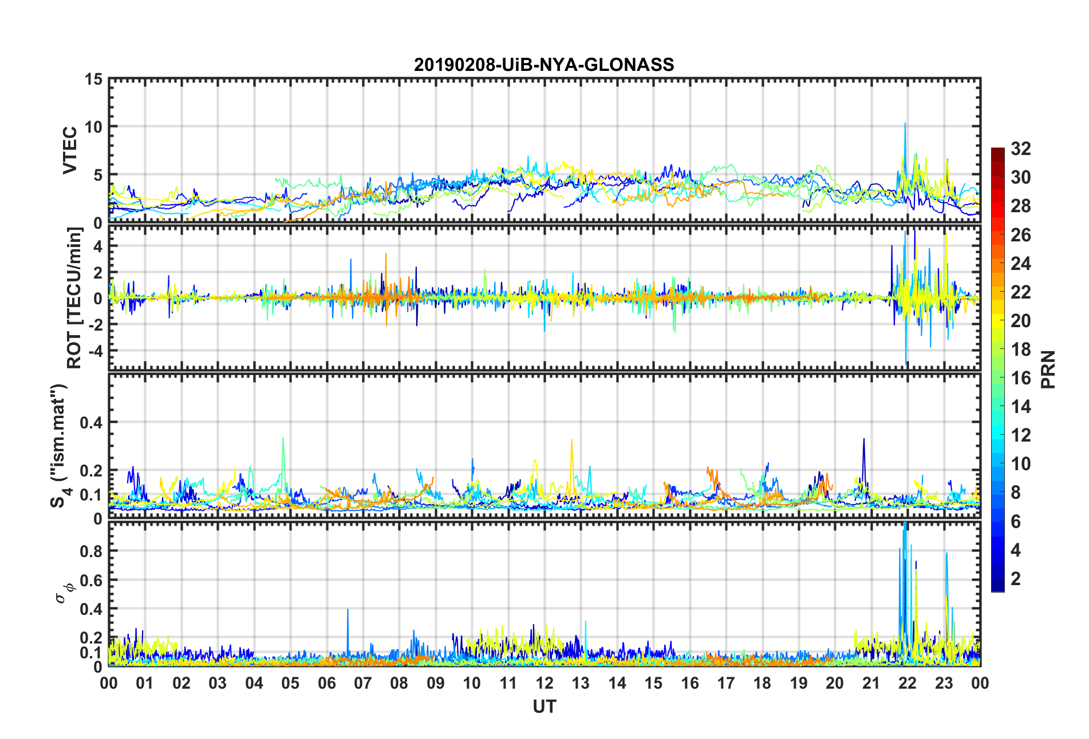
Task: Click the VTEC peak near 22 UT
Action: [x=905, y=124]
